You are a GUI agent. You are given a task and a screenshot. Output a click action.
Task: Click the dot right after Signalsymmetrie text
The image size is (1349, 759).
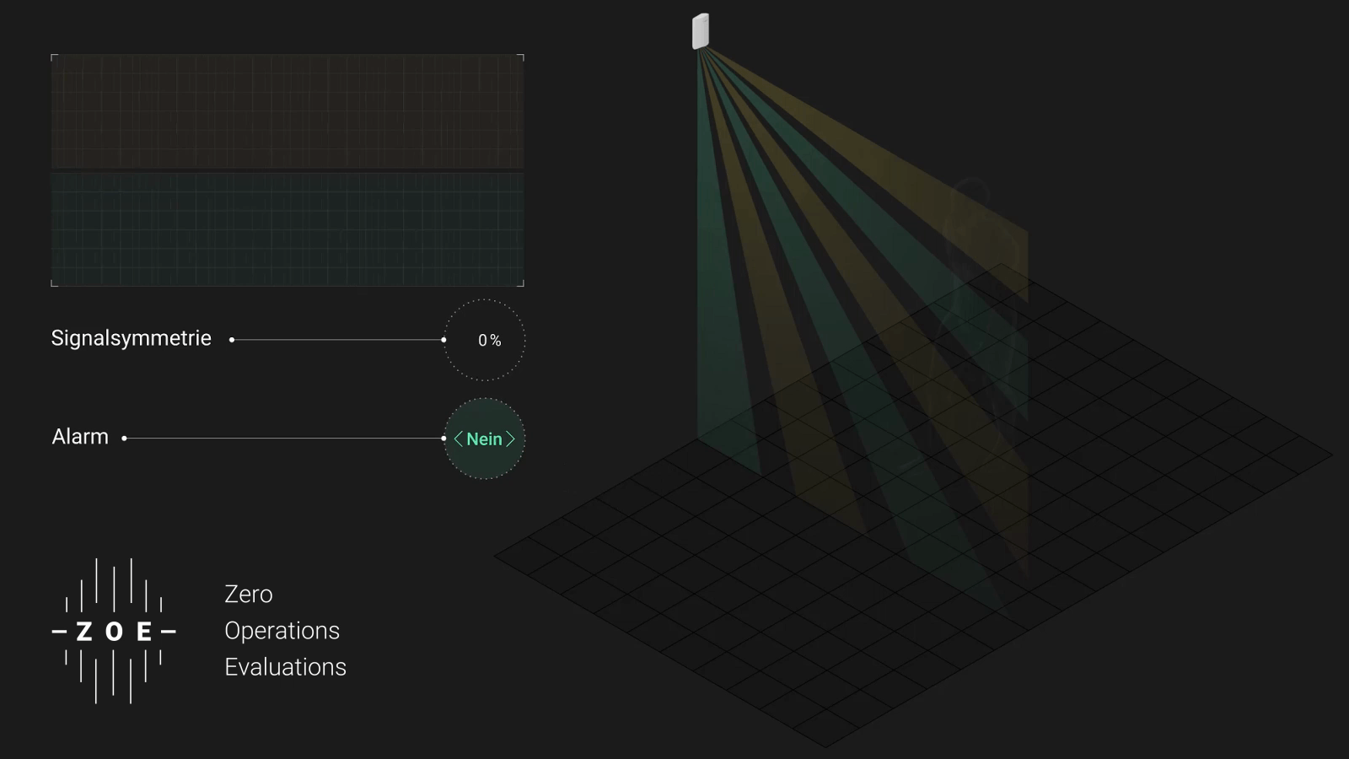point(232,340)
